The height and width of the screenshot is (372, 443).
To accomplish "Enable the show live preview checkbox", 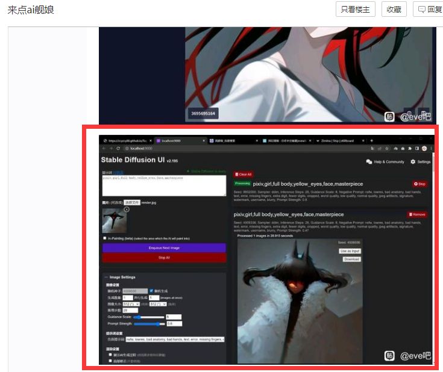I will pos(110,355).
